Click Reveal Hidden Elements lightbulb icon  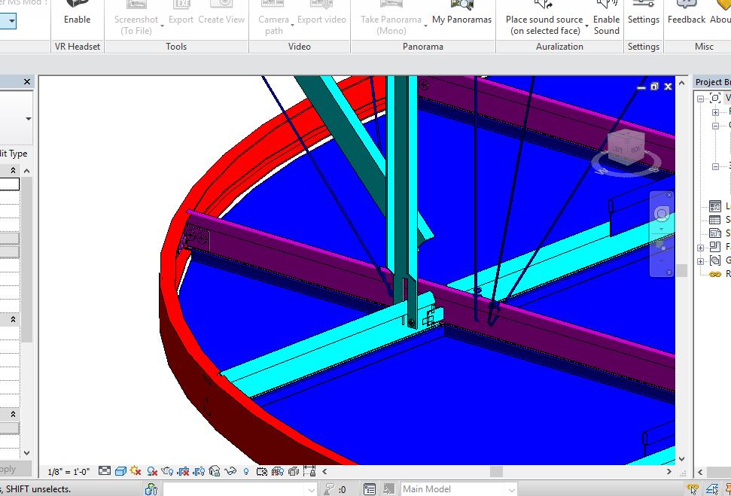[x=246, y=471]
